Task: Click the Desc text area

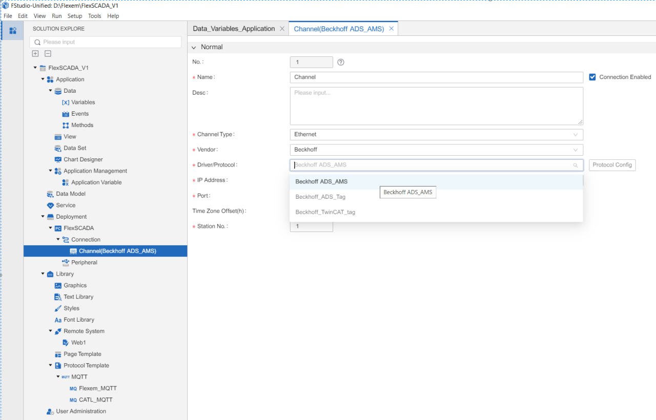Action: pos(436,106)
